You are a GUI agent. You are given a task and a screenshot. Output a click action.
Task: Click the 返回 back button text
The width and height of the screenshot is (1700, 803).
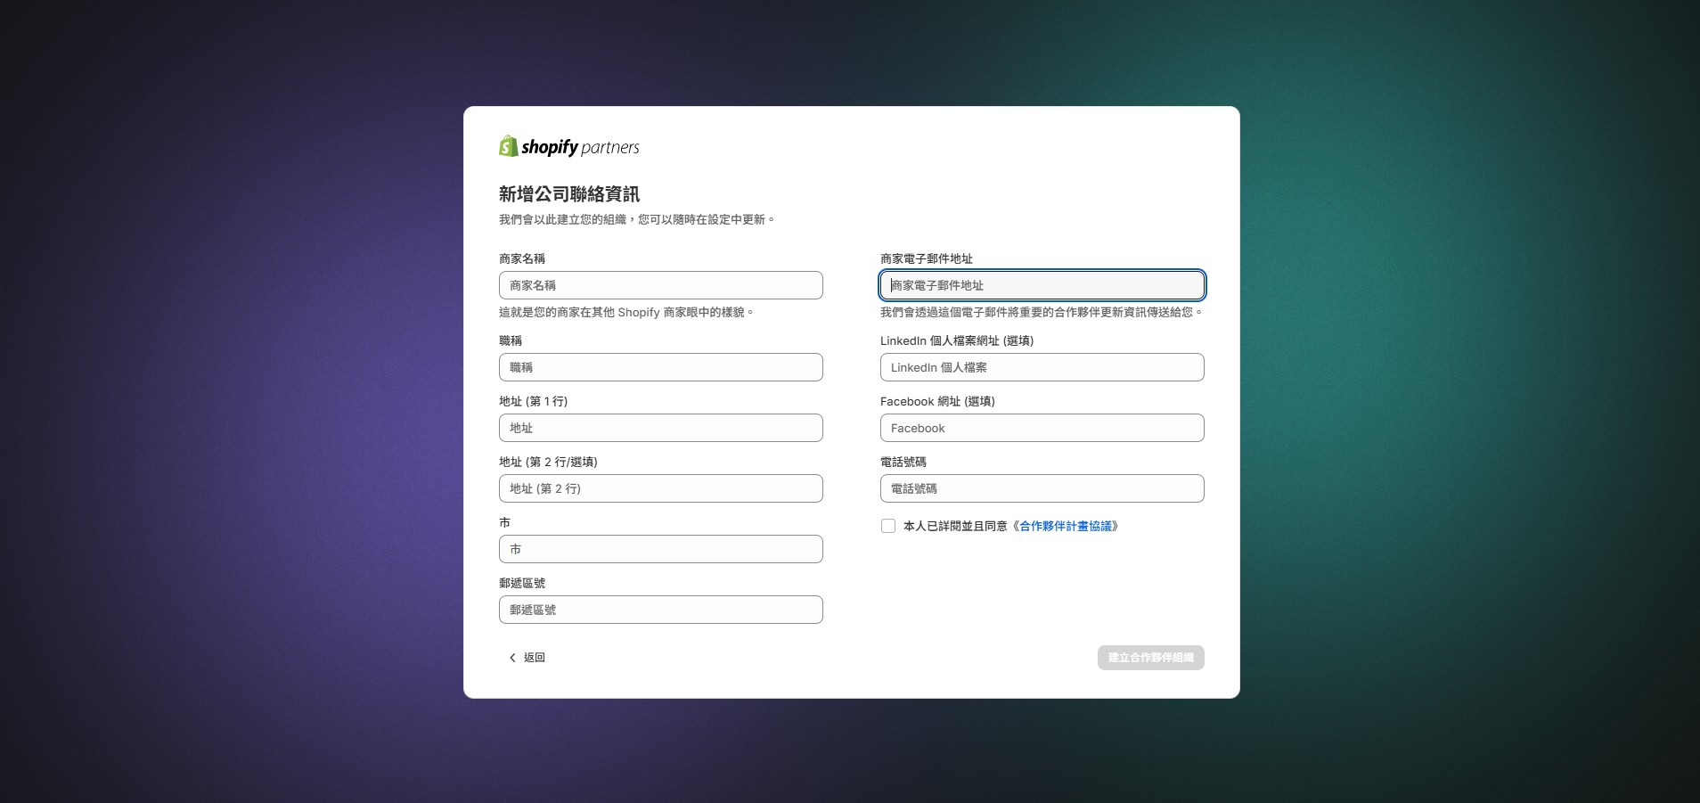point(535,658)
